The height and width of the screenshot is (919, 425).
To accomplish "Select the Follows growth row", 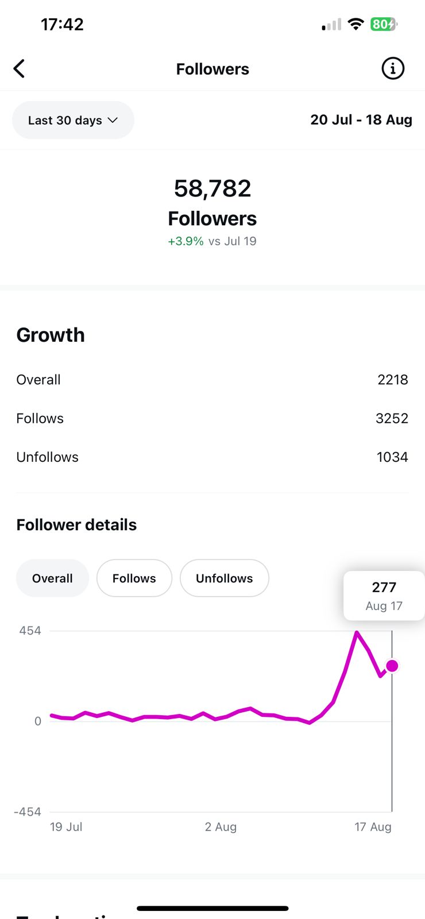I will pyautogui.click(x=212, y=418).
